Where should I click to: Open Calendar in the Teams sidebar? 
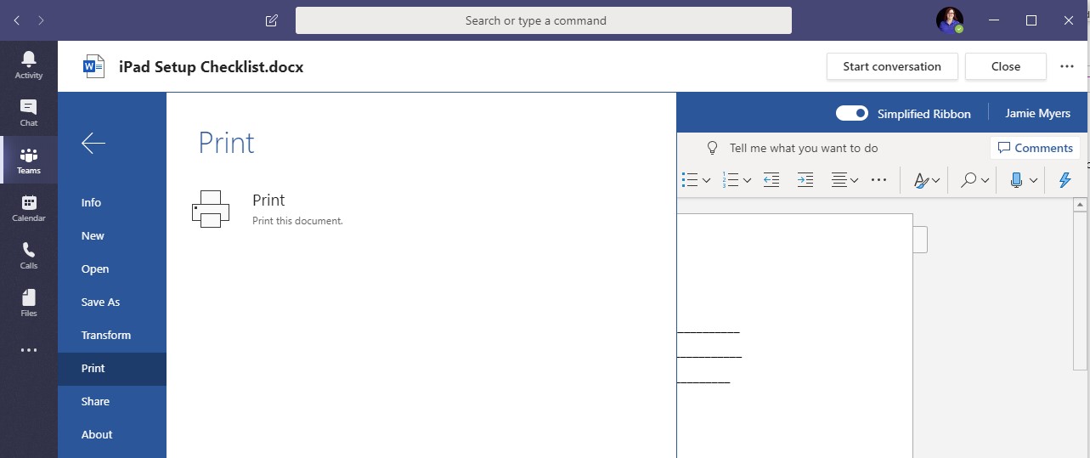click(x=29, y=207)
